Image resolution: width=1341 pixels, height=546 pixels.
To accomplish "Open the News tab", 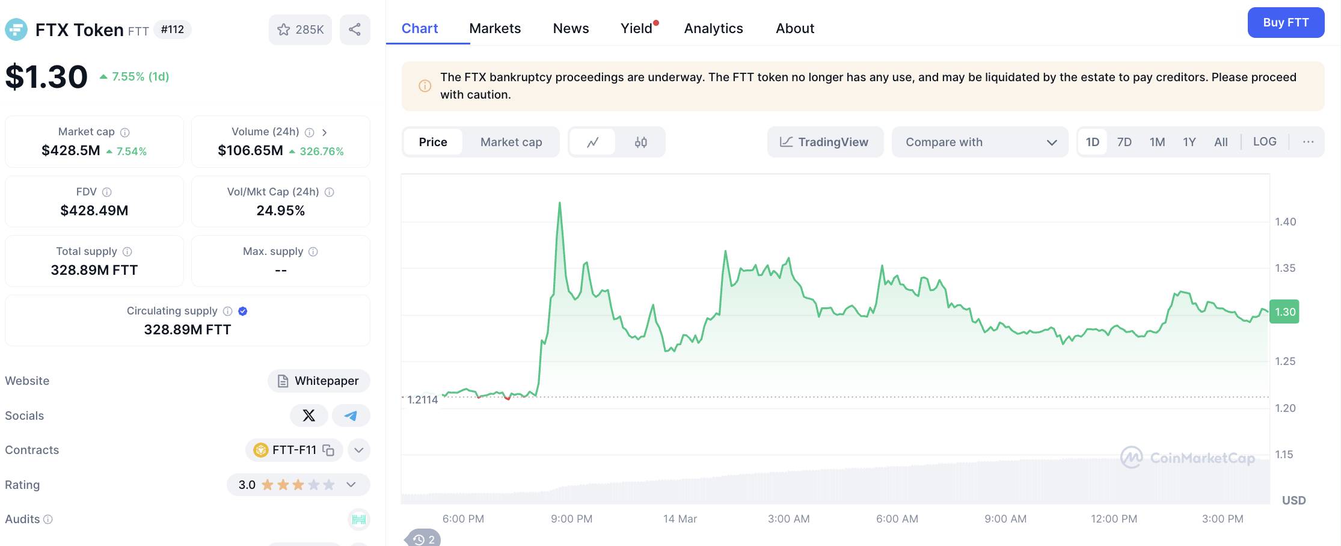I will [571, 28].
